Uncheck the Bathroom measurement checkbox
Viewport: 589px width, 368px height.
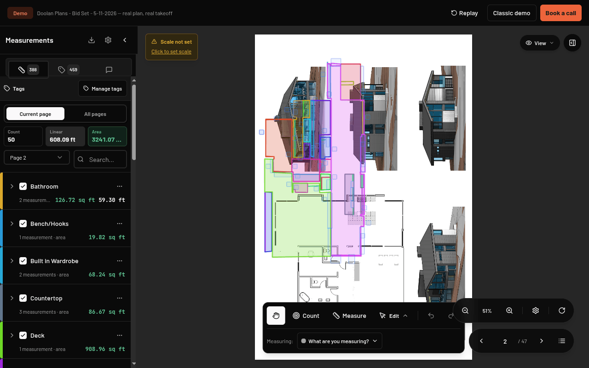[23, 186]
